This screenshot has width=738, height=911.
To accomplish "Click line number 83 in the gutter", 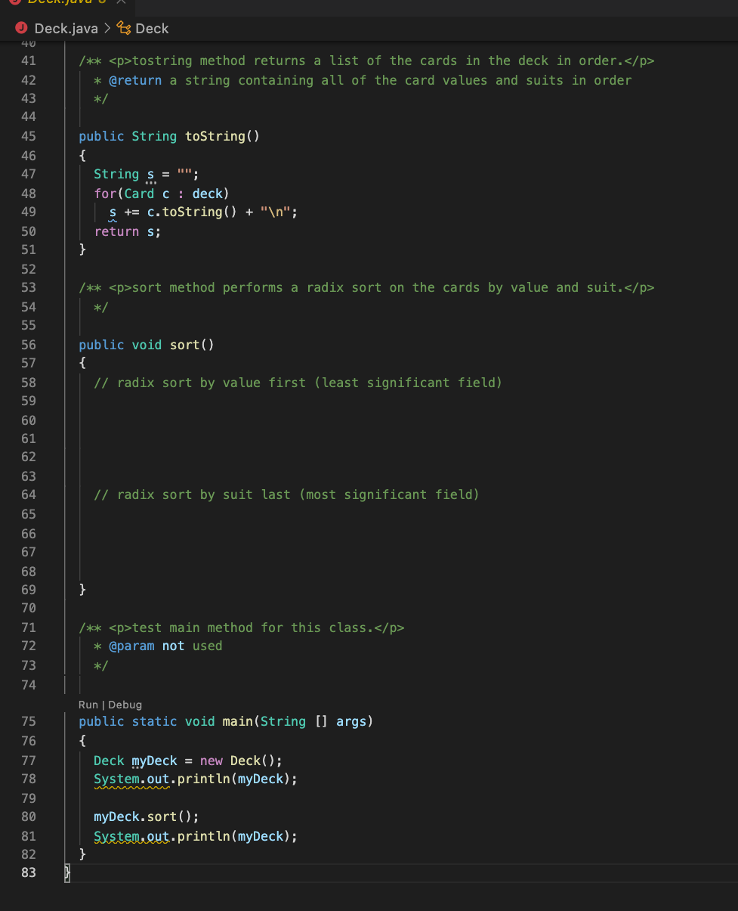I will coord(28,873).
